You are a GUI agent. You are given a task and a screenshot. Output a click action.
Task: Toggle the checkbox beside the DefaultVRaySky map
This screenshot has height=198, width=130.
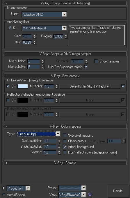(123, 86)
